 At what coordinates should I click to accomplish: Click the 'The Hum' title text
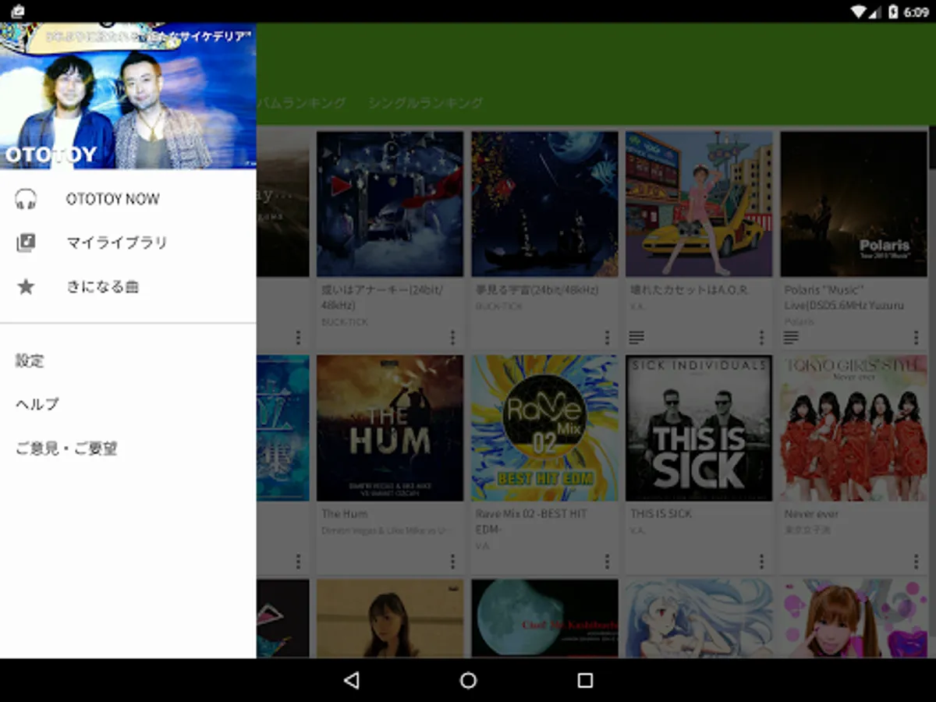[x=344, y=514]
